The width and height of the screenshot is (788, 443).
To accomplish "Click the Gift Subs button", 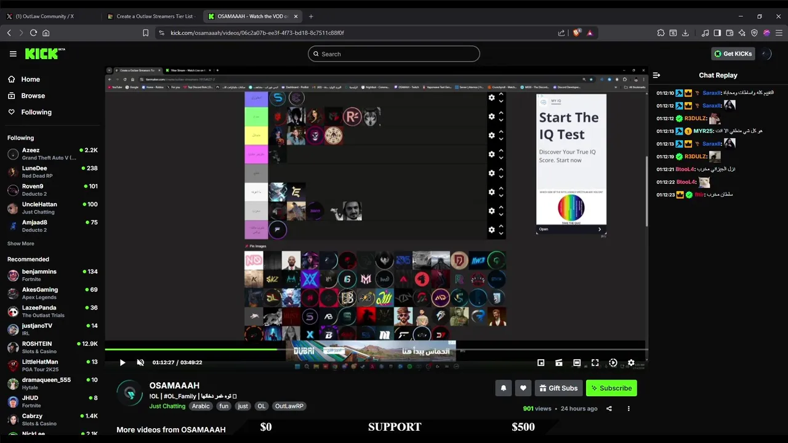I will pyautogui.click(x=558, y=388).
